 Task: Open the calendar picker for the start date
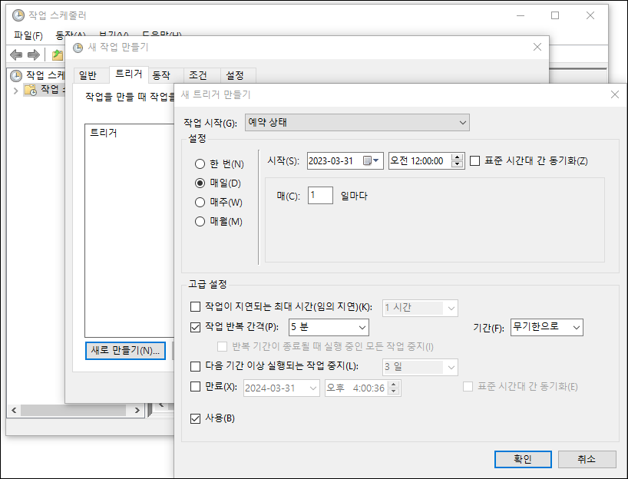click(x=372, y=161)
